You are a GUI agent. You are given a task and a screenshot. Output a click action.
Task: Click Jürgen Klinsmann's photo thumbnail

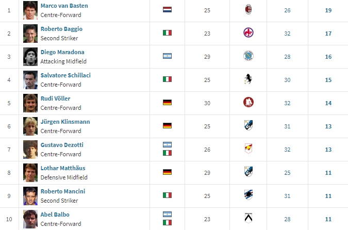(30, 126)
